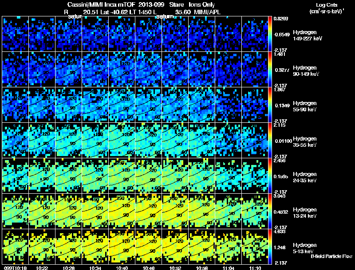This screenshot has width=355, height=270.
Task: Open the 35-55 keV panel at 11:10
Action: (255, 141)
